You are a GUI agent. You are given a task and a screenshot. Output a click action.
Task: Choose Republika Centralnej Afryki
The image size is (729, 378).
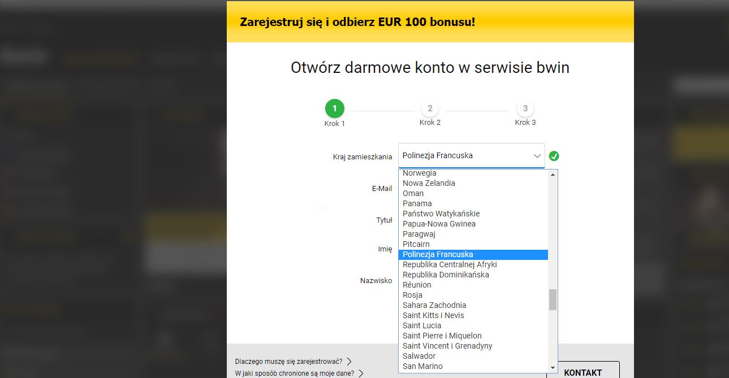point(473,264)
